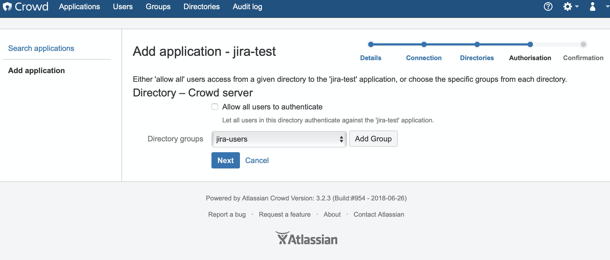Open the user profile icon
This screenshot has width=610, height=260.
click(592, 6)
